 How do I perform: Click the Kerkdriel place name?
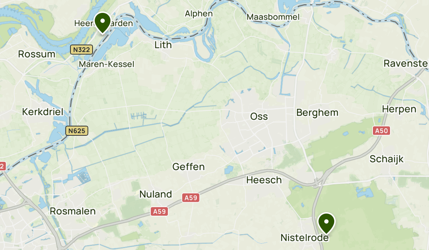(43, 111)
